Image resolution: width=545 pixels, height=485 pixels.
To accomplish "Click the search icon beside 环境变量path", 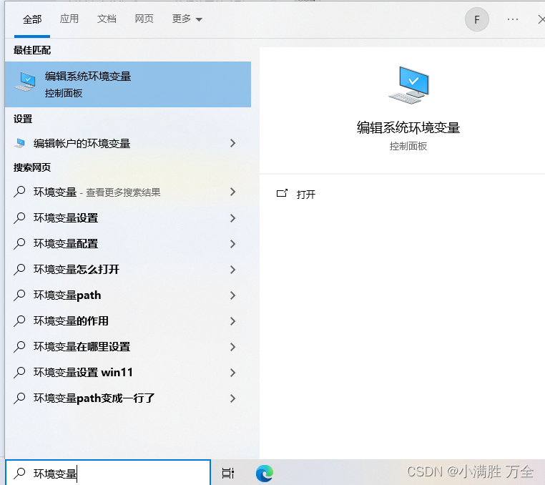I will [x=19, y=295].
